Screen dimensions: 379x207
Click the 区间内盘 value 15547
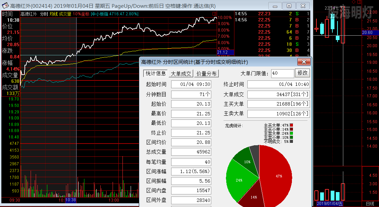[x=191, y=191]
